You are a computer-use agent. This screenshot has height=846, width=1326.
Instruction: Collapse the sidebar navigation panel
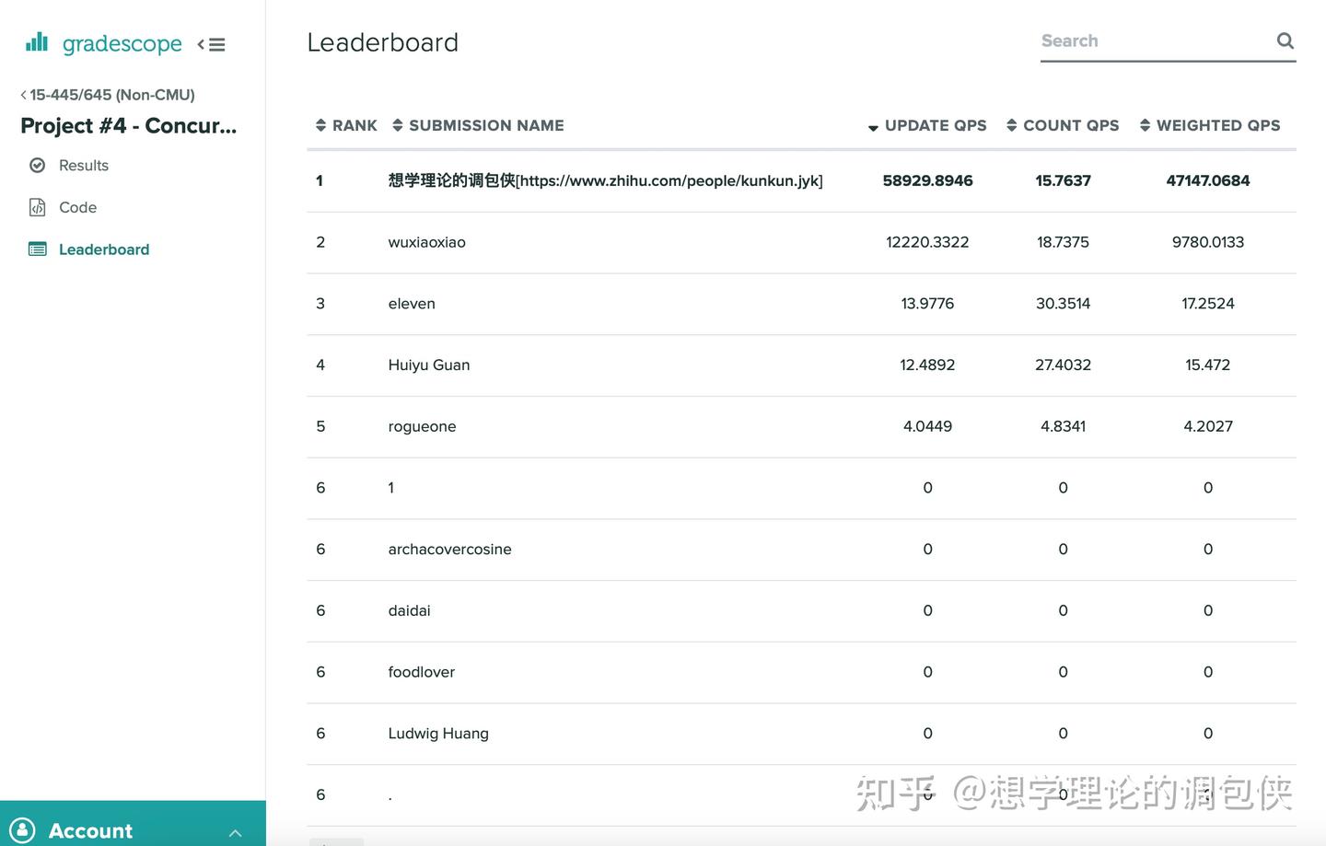coord(211,43)
